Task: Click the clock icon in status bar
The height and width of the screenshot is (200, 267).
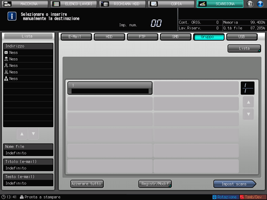Action: point(3,197)
